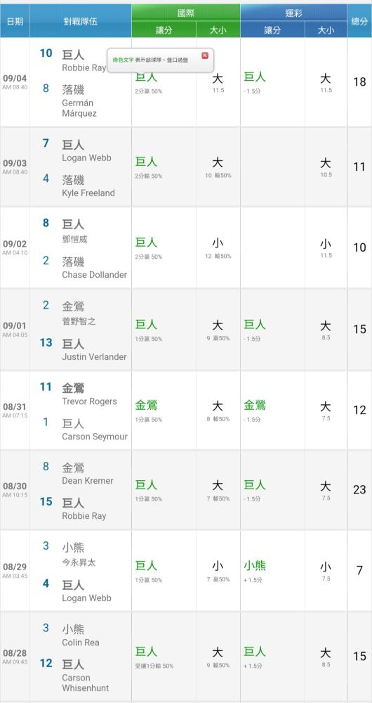Open Carson Whisenhunt pitcher name
372x703 pixels.
85,683
